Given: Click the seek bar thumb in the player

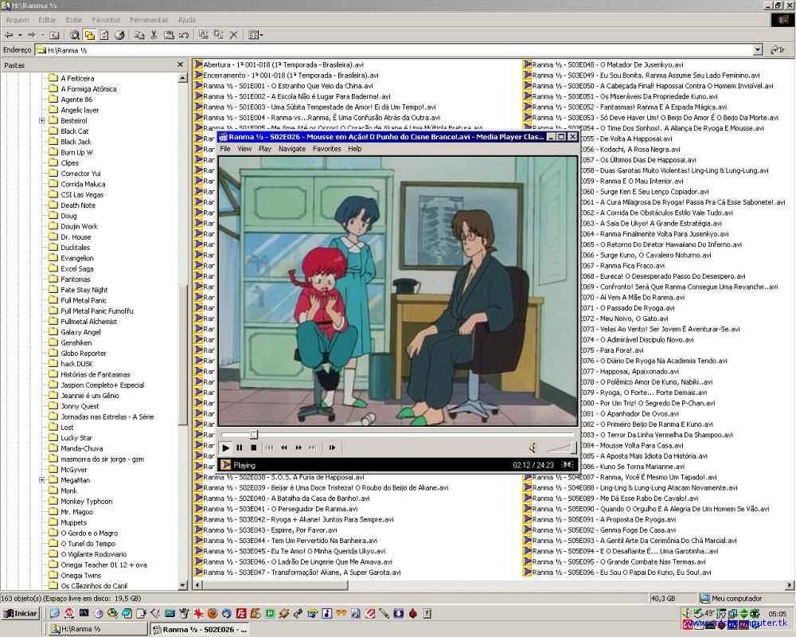Looking at the screenshot, I should click(254, 434).
